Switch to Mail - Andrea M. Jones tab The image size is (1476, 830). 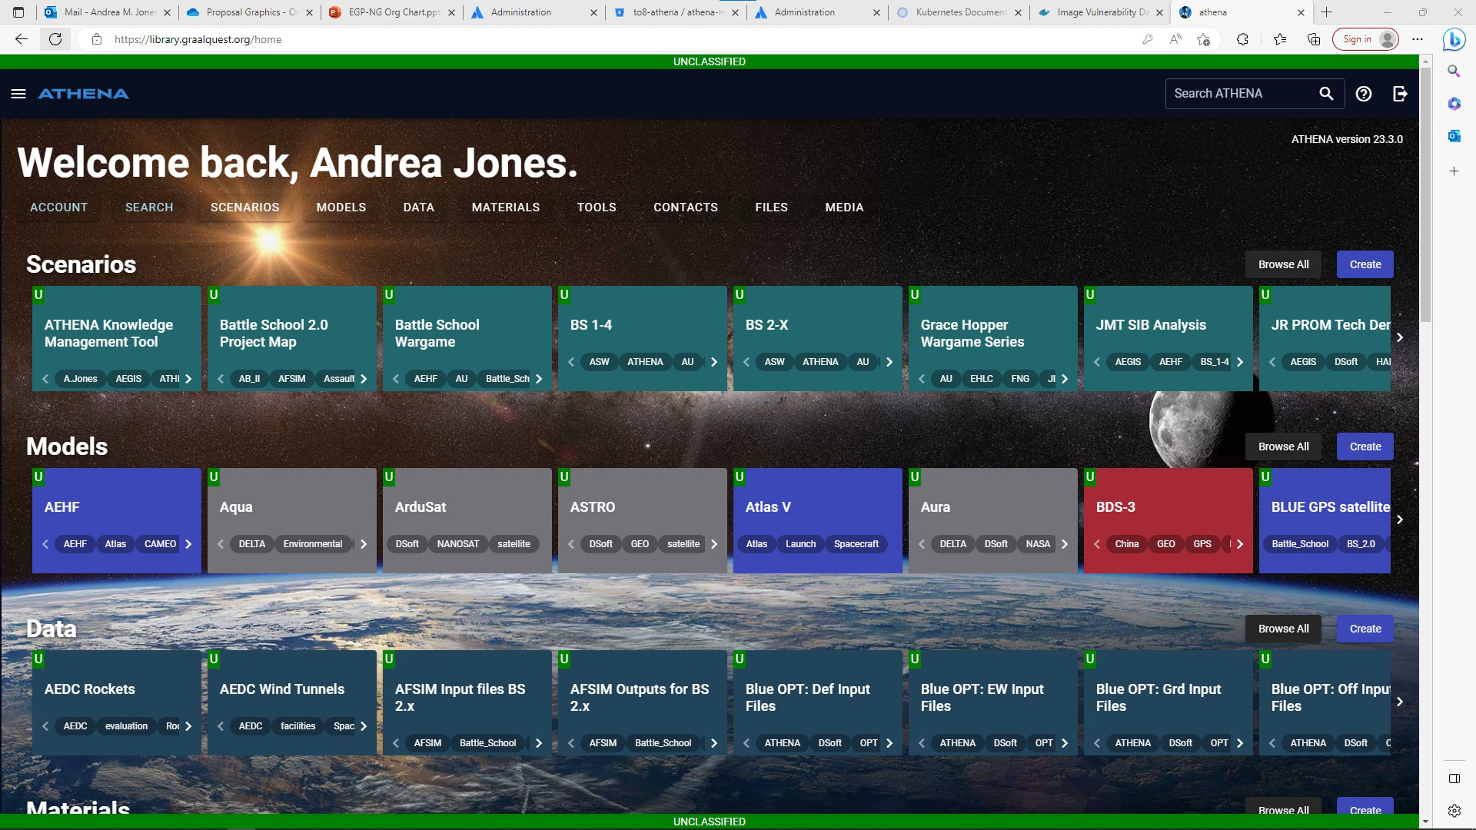pyautogui.click(x=108, y=12)
